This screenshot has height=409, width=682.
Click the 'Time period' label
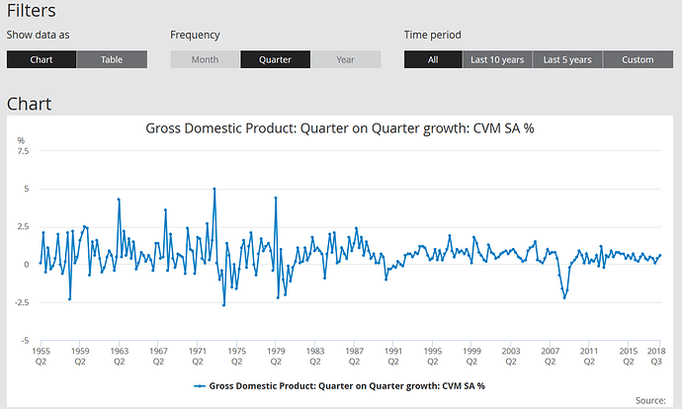tap(432, 35)
